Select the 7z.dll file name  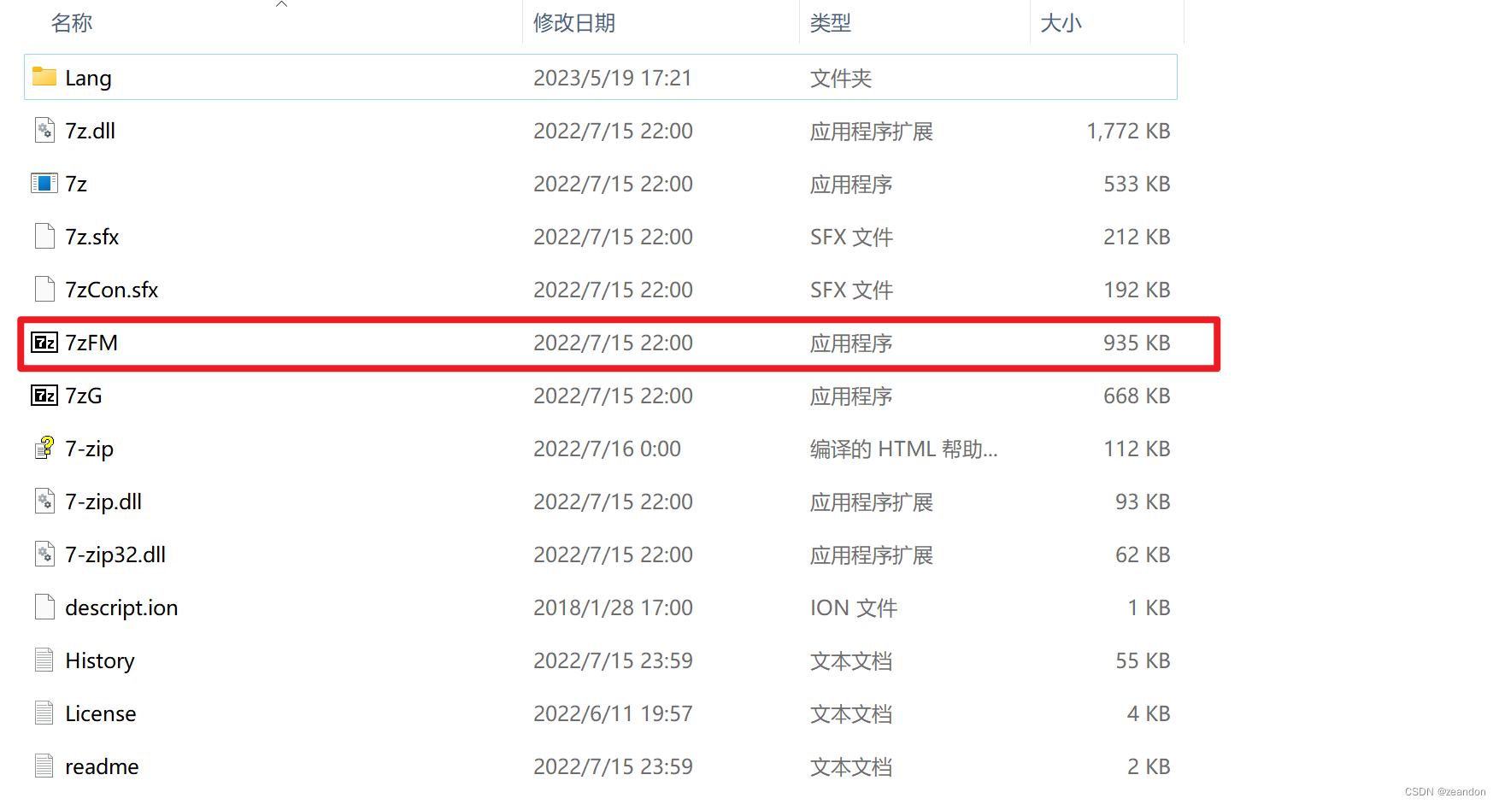pyautogui.click(x=90, y=131)
